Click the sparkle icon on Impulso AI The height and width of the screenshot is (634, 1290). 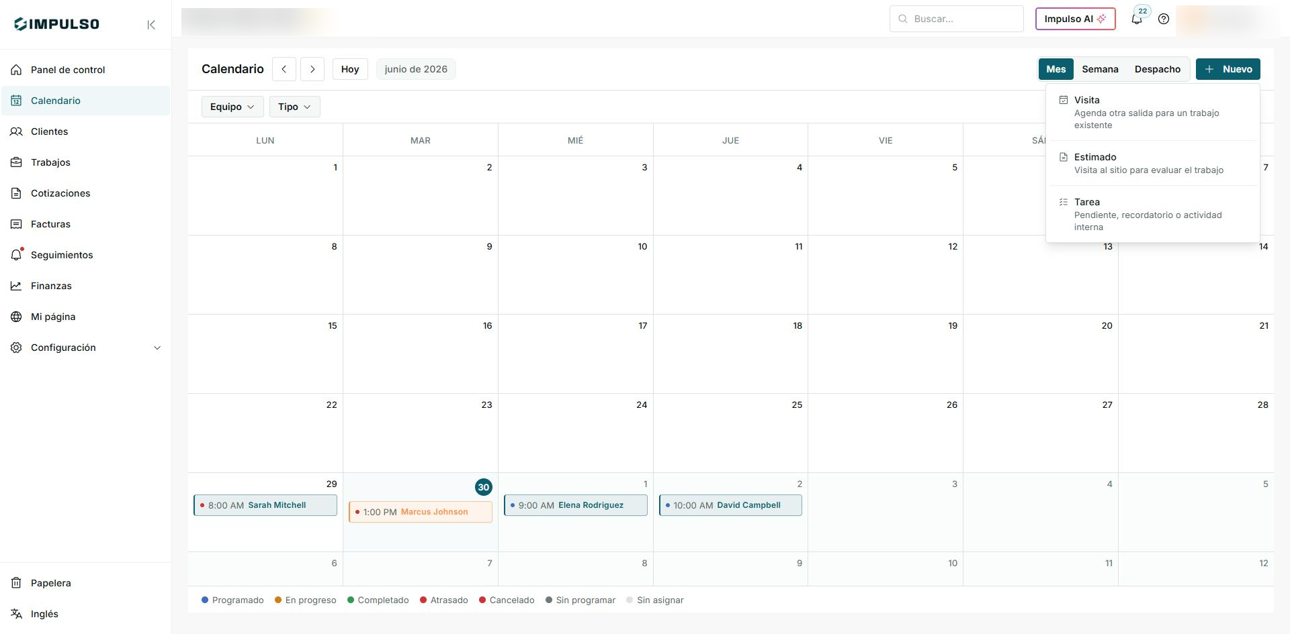coord(1101,19)
